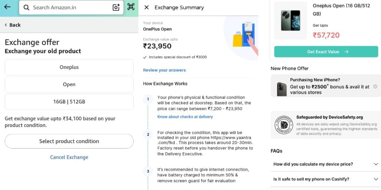Tap the Amazon back arrow icon

(7, 7)
